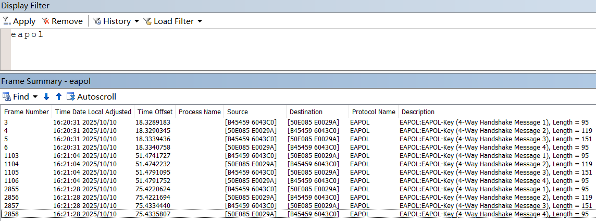Viewport: 596px width, 221px height.
Task: Jump to next match with down arrow
Action: click(x=46, y=97)
